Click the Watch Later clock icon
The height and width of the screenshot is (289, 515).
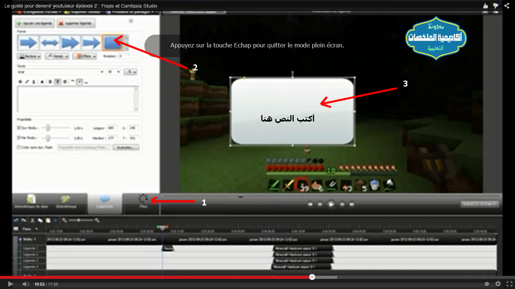tap(487, 284)
